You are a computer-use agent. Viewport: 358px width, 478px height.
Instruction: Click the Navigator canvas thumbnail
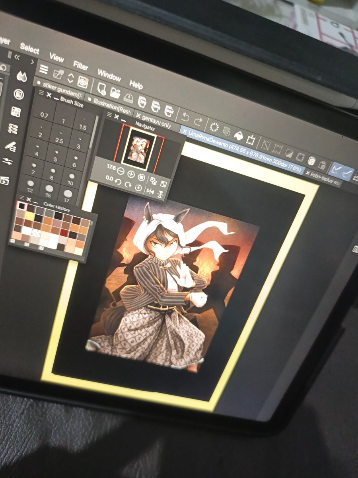(x=139, y=149)
